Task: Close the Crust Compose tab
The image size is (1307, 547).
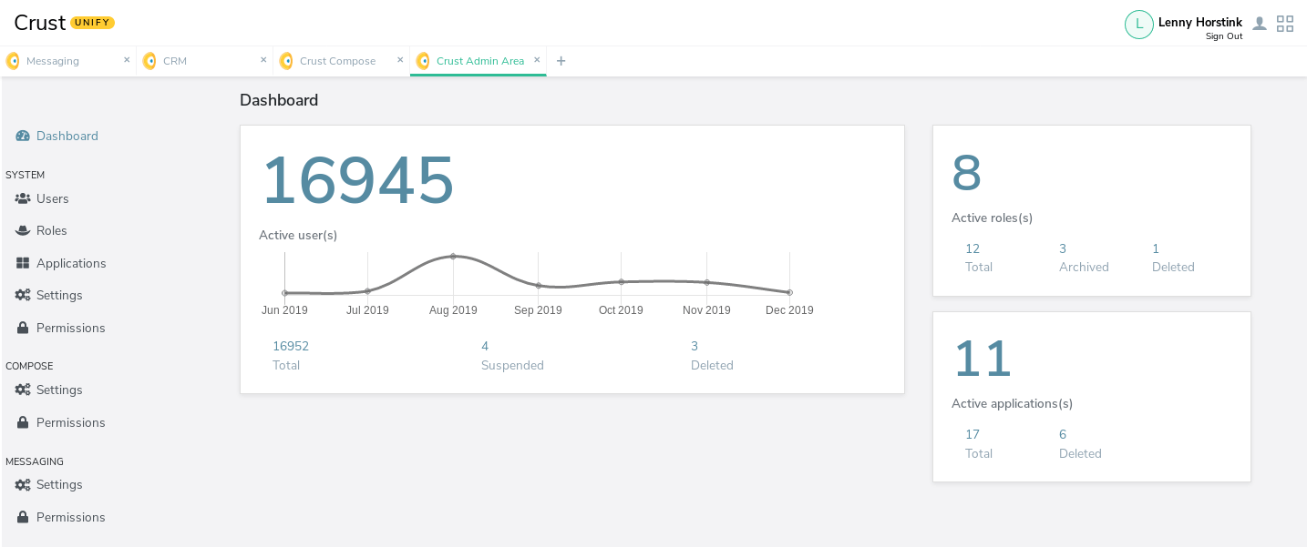Action: click(x=400, y=60)
